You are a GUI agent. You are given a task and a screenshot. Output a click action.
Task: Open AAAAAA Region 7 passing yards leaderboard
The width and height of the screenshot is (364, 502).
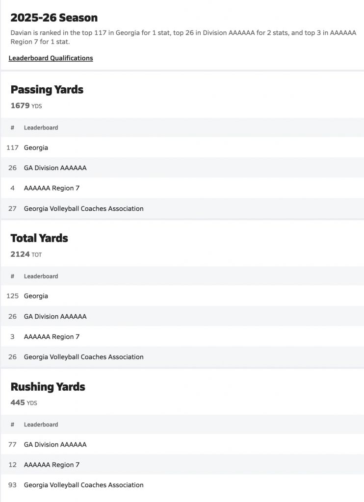click(x=52, y=188)
